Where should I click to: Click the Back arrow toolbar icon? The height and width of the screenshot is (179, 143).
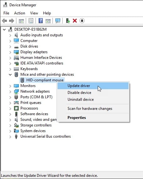(x=4, y=21)
